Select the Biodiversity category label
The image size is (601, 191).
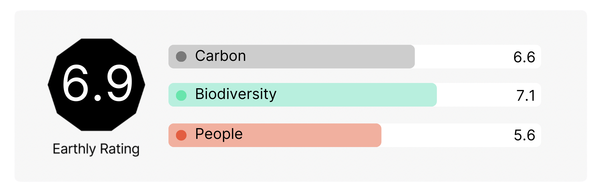tap(236, 94)
